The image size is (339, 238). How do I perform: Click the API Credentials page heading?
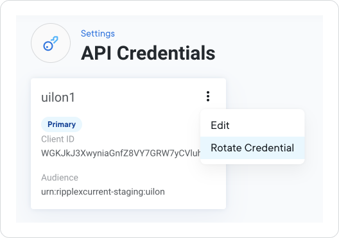click(148, 53)
